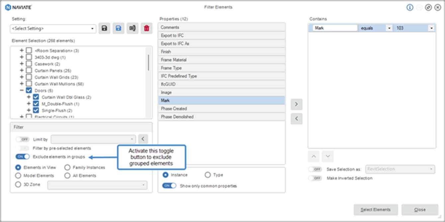445x222 pixels.
Task: Click the black Save setting icon
Action: point(104,28)
